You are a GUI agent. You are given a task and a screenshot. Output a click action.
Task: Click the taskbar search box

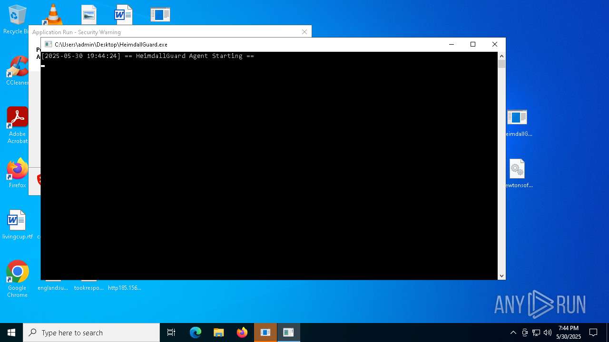pos(91,332)
